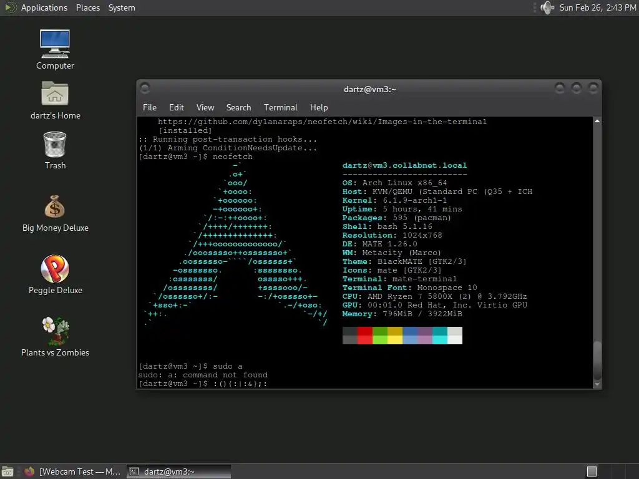Click the dartz@vm3.collabnet.local header text
Image resolution: width=639 pixels, height=479 pixels.
pos(404,165)
